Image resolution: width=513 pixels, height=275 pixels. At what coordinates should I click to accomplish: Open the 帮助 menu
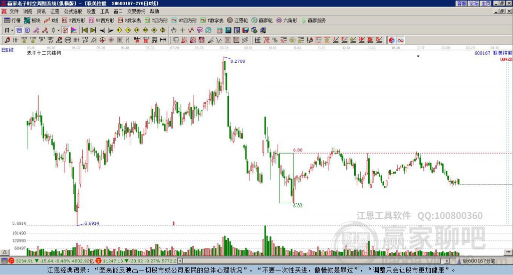pos(154,12)
